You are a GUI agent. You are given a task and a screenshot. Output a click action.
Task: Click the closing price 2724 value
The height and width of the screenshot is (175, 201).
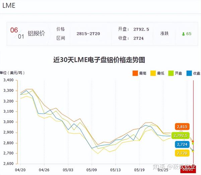point(139,38)
